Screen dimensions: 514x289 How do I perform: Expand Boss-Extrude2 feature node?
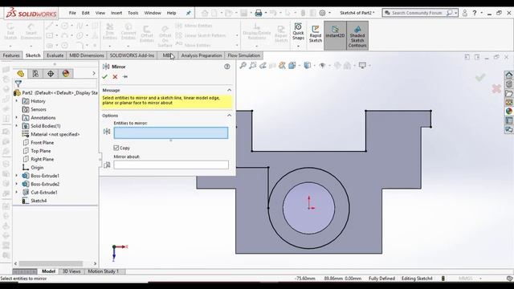pyautogui.click(x=16, y=184)
